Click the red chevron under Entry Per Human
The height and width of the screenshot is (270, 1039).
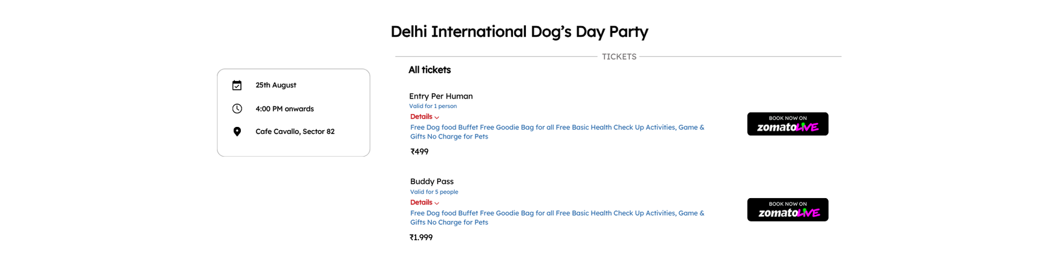pyautogui.click(x=437, y=118)
